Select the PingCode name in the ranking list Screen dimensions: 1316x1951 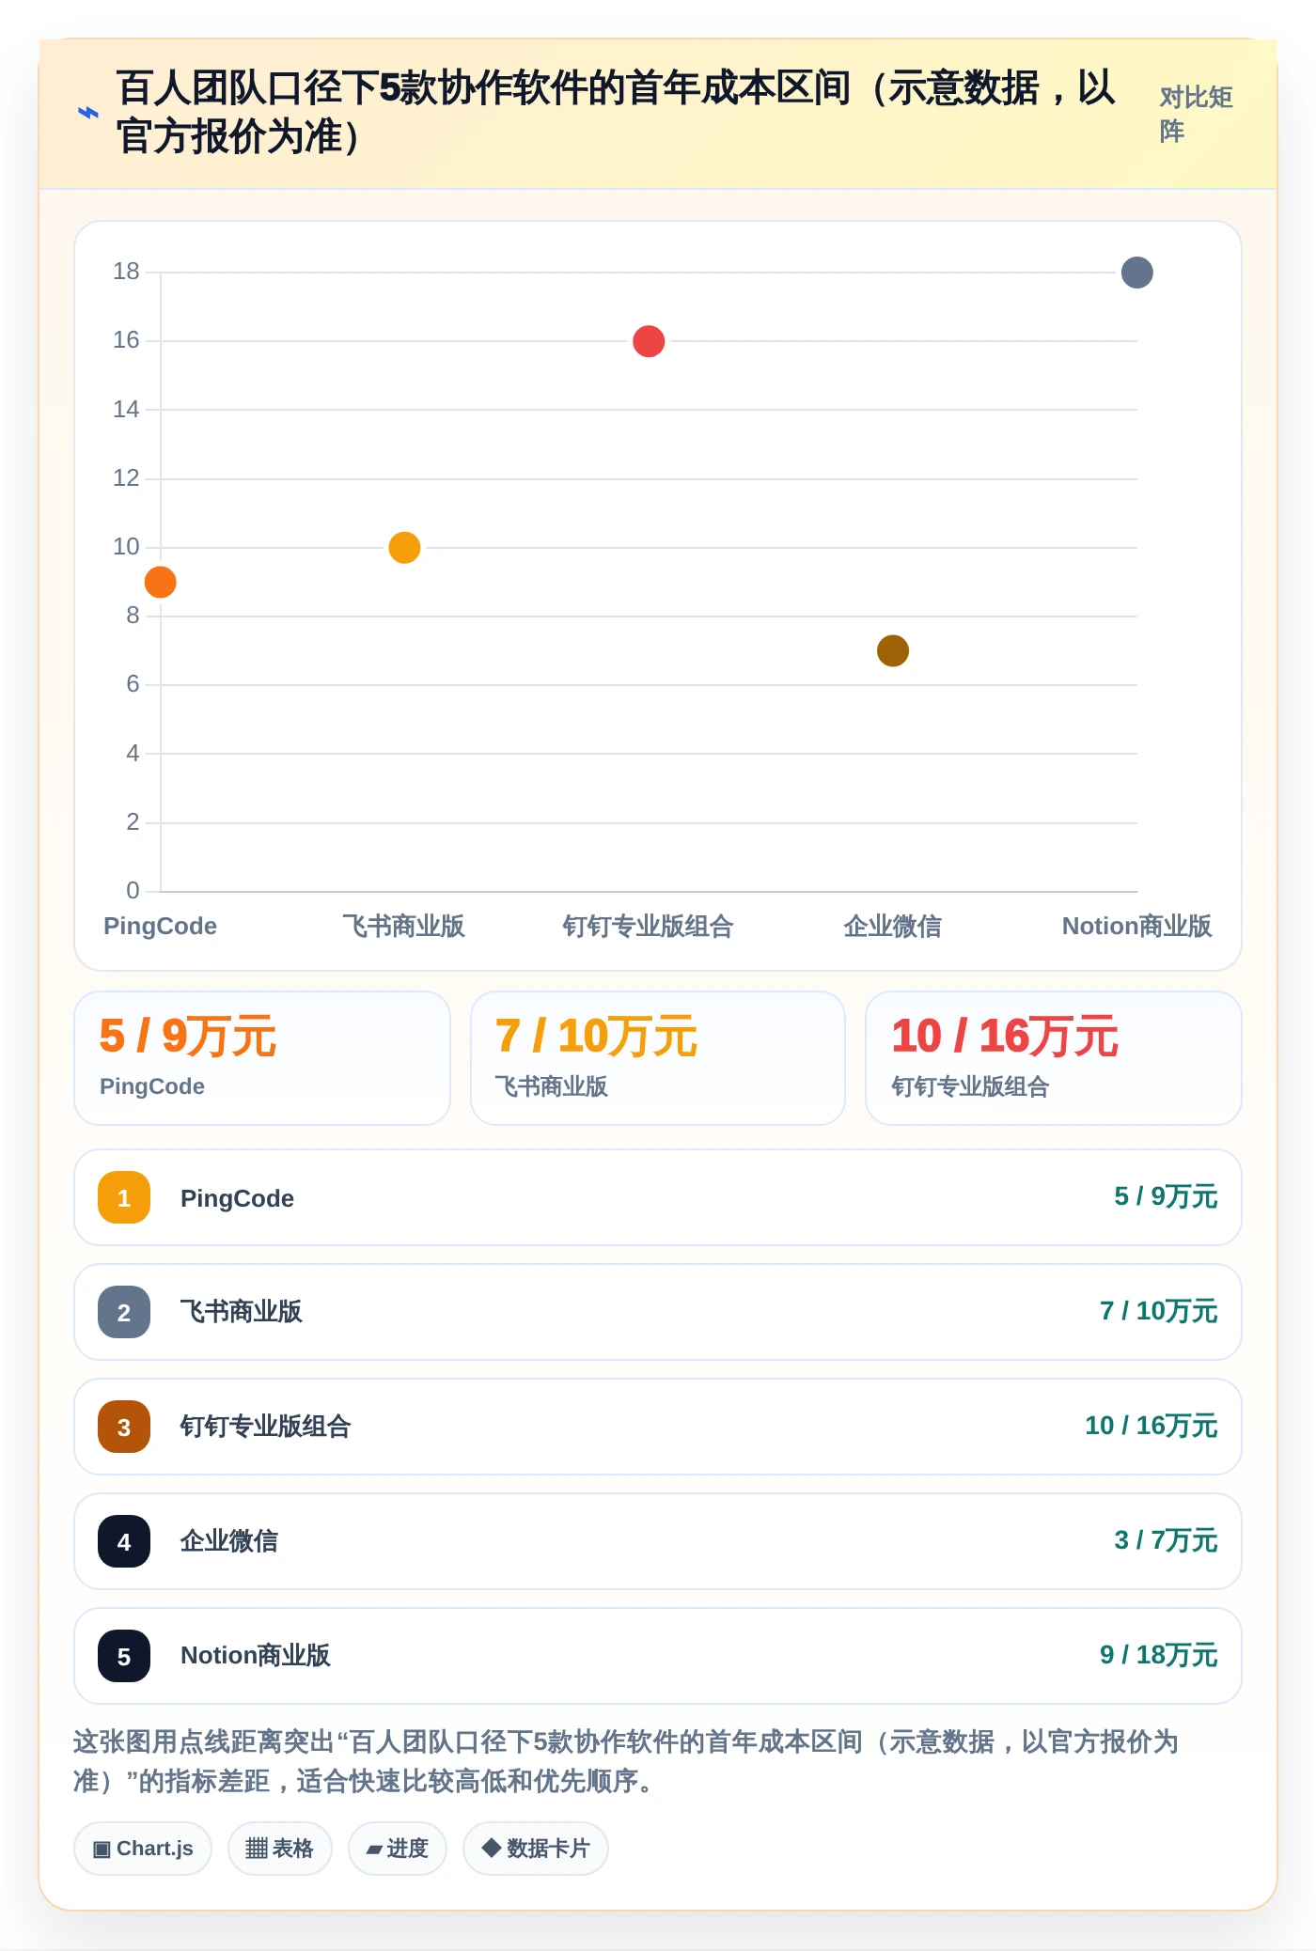click(237, 1198)
